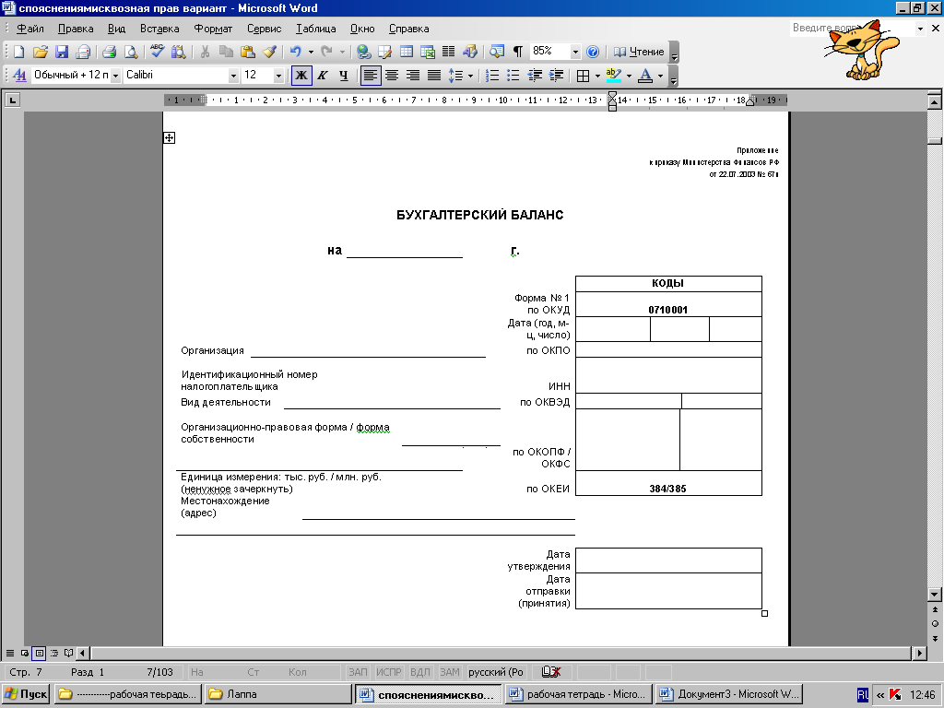
Task: Switch to Документ3 taskbar window
Action: pyautogui.click(x=728, y=694)
